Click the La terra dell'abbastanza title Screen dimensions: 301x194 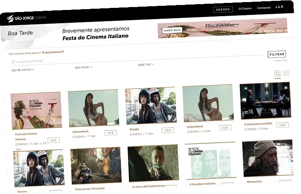(148, 186)
